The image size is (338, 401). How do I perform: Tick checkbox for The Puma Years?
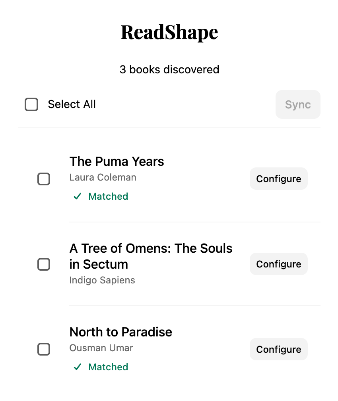point(44,179)
